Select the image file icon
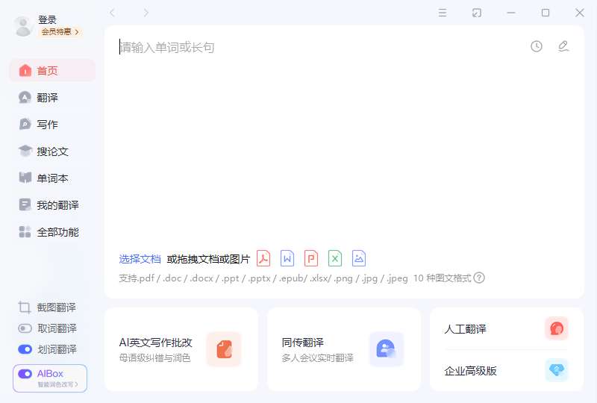Screen dimensions: 597x403 coord(359,259)
